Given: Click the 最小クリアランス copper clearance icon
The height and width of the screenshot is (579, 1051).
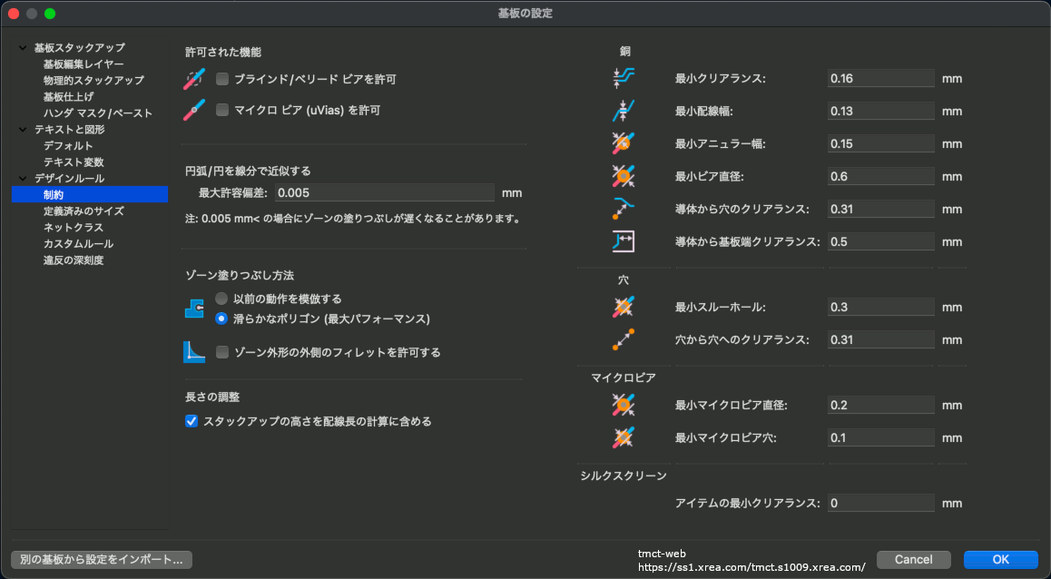Looking at the screenshot, I should (624, 78).
